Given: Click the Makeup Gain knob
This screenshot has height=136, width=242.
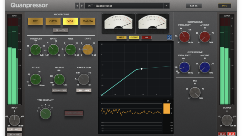Looking at the screenshot, I should pyautogui.click(x=84, y=79).
